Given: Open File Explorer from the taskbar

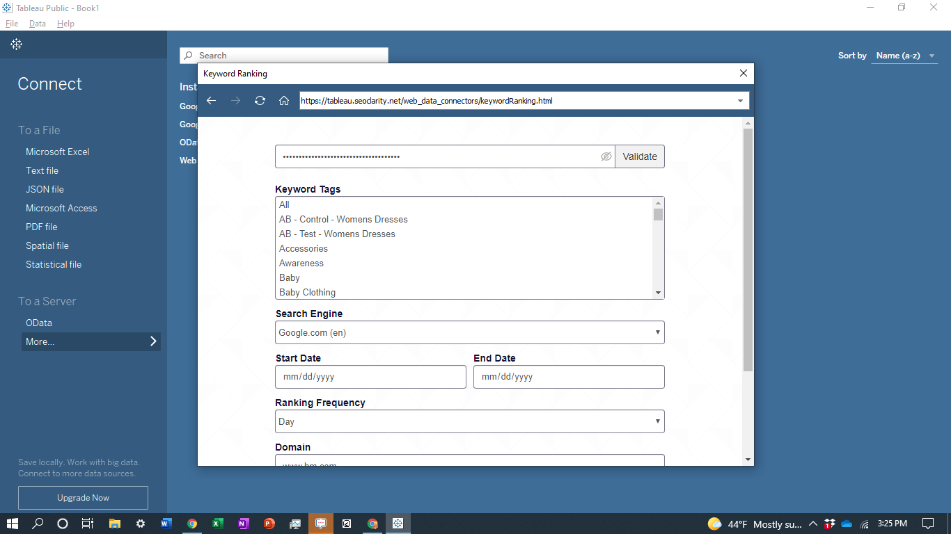Looking at the screenshot, I should (115, 524).
